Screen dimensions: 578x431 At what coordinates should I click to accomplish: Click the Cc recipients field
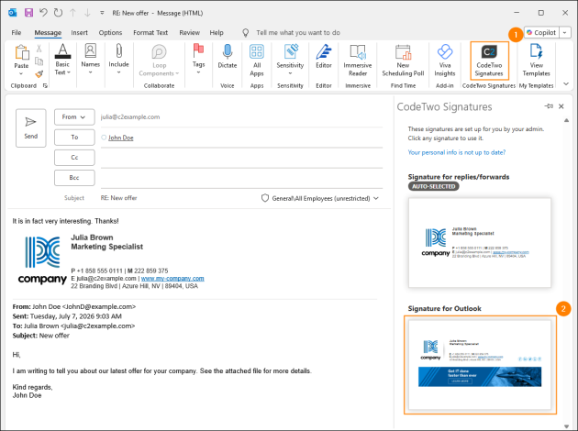[241, 158]
